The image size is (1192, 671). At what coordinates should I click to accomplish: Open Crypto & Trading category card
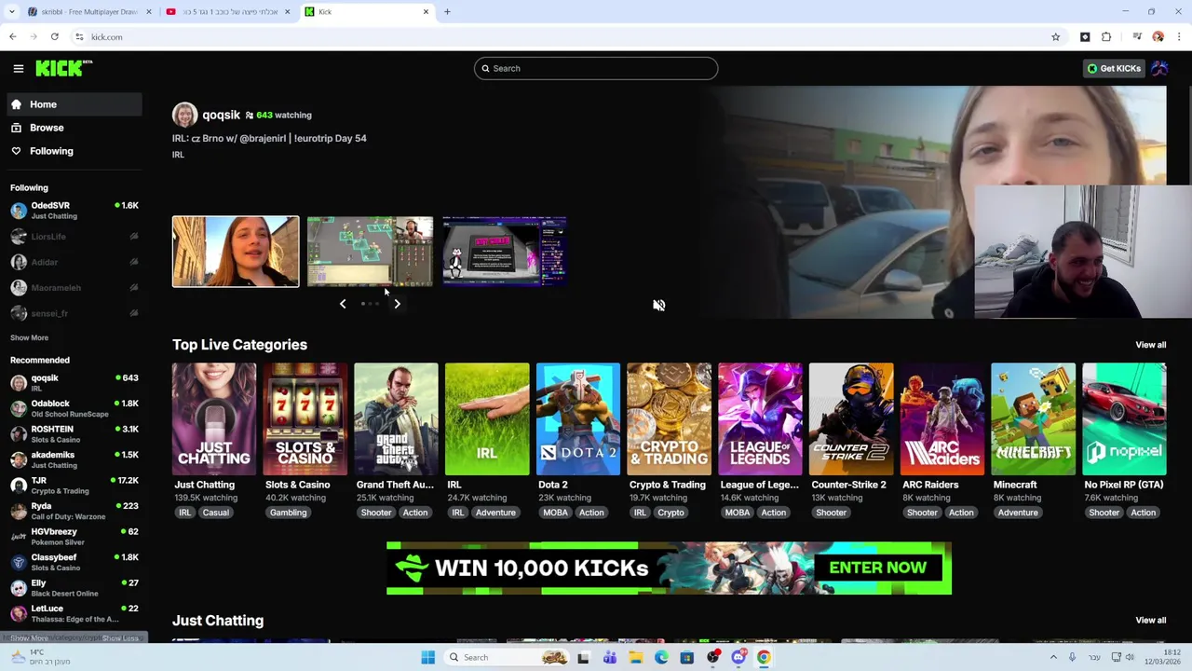(669, 419)
